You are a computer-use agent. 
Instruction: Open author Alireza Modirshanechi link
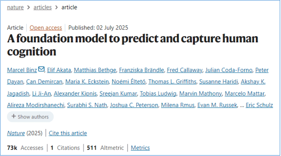point(35,105)
